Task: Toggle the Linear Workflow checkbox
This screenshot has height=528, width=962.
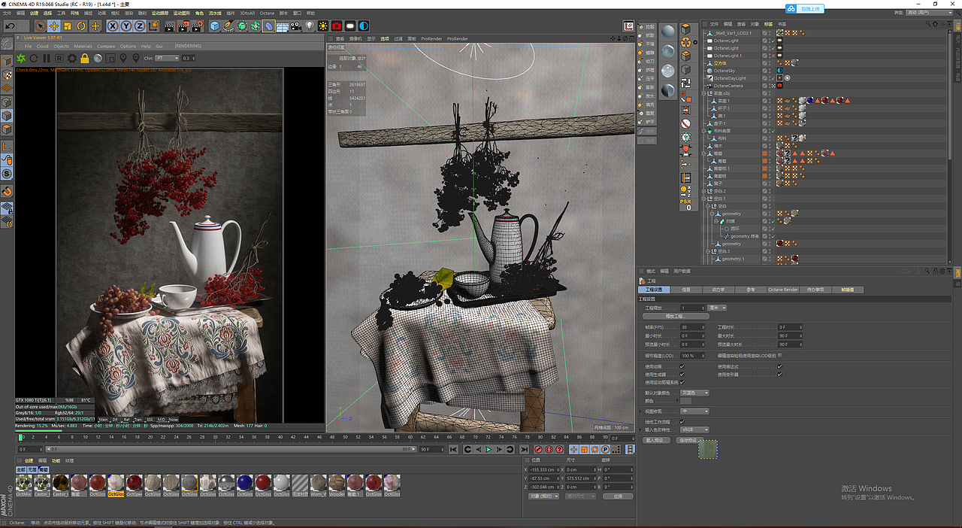Action: pos(682,421)
